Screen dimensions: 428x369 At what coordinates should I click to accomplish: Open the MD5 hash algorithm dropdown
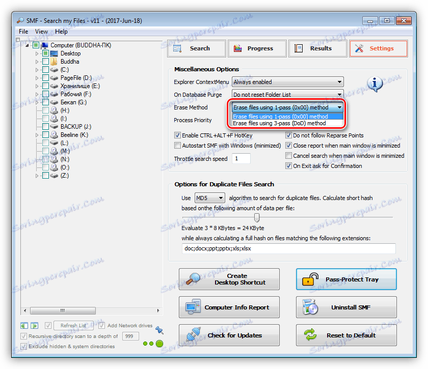(x=209, y=198)
